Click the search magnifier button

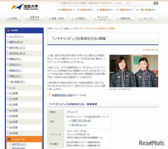tap(156, 3)
